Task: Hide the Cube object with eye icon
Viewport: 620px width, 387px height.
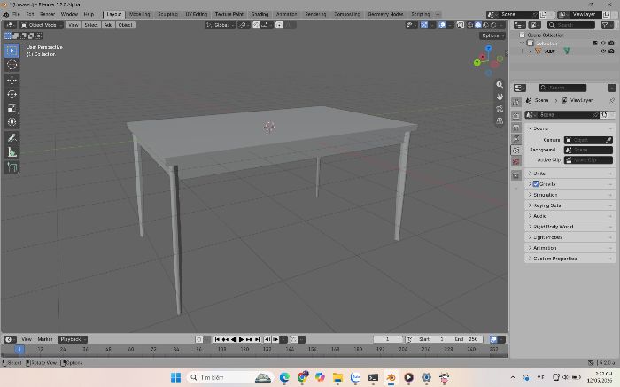Action: (x=603, y=51)
